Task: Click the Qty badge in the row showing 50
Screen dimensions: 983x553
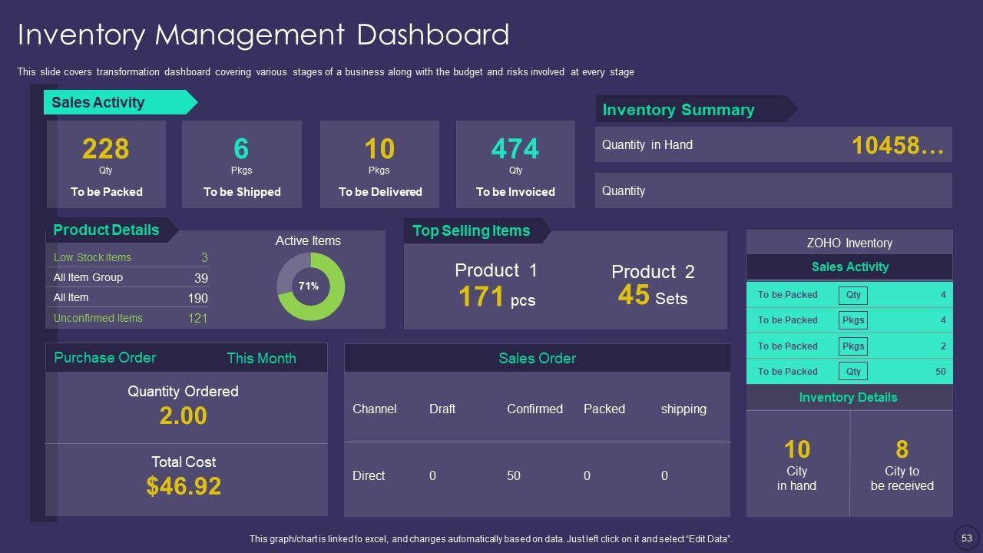Action: (x=853, y=372)
